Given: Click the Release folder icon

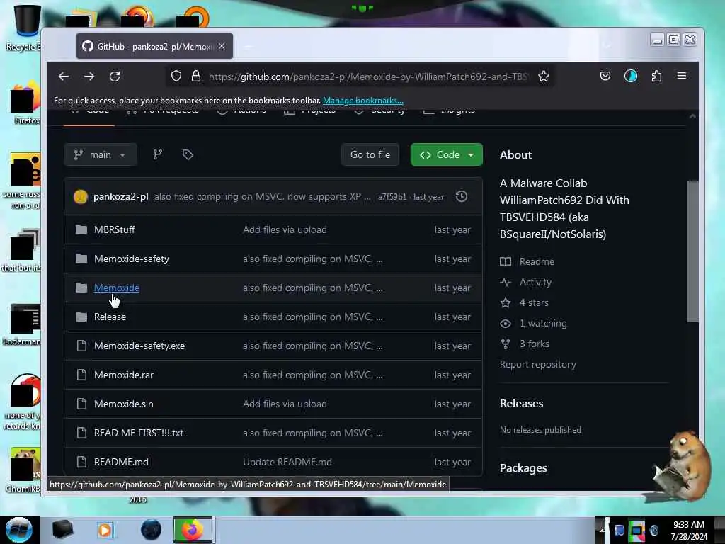Looking at the screenshot, I should 81,317.
